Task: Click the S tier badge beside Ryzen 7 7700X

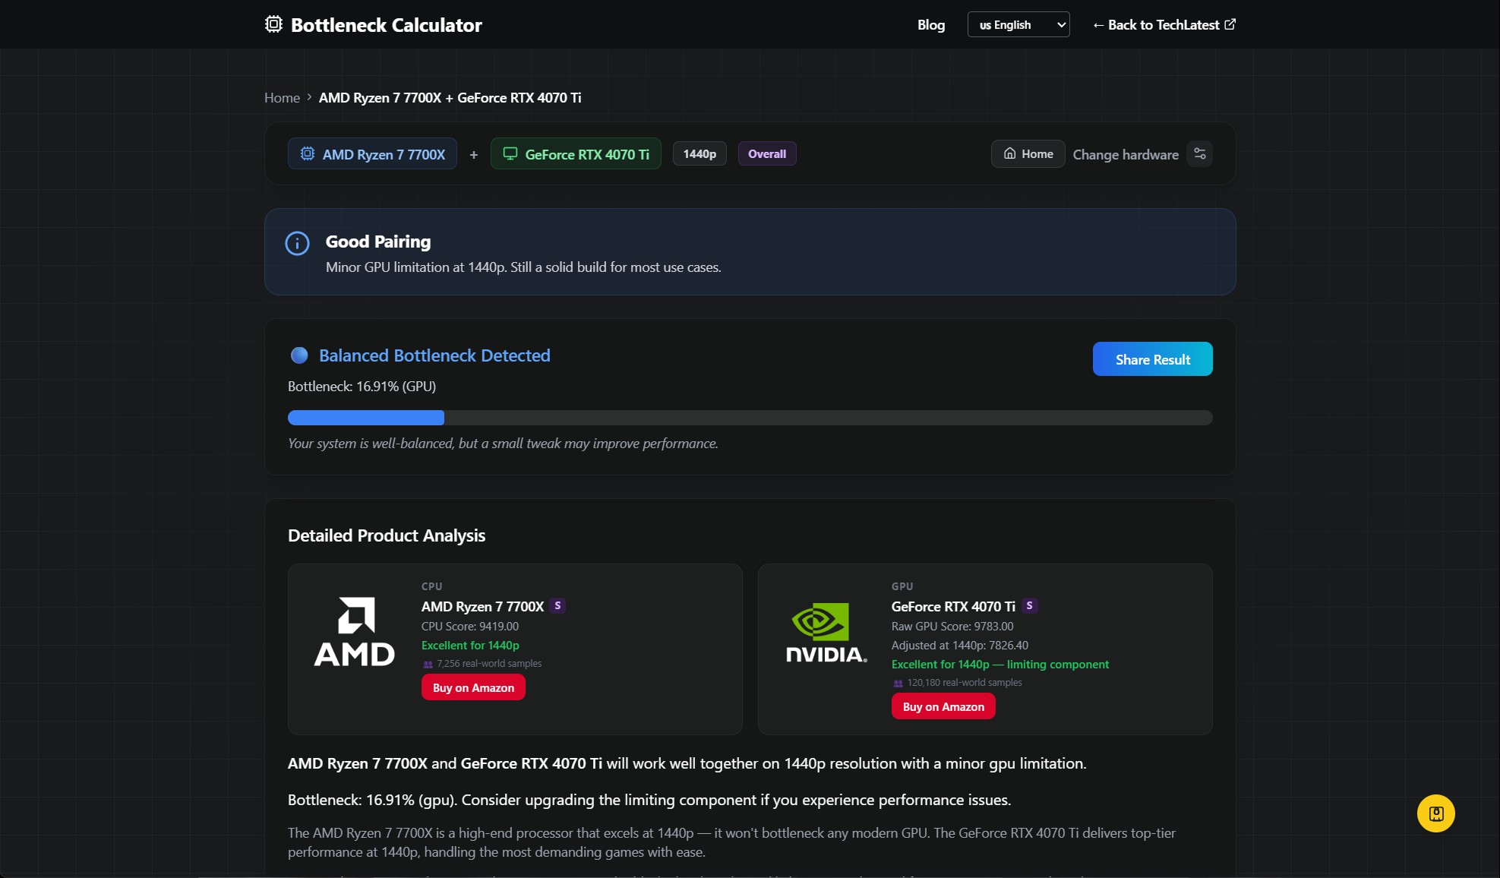Action: (x=557, y=605)
